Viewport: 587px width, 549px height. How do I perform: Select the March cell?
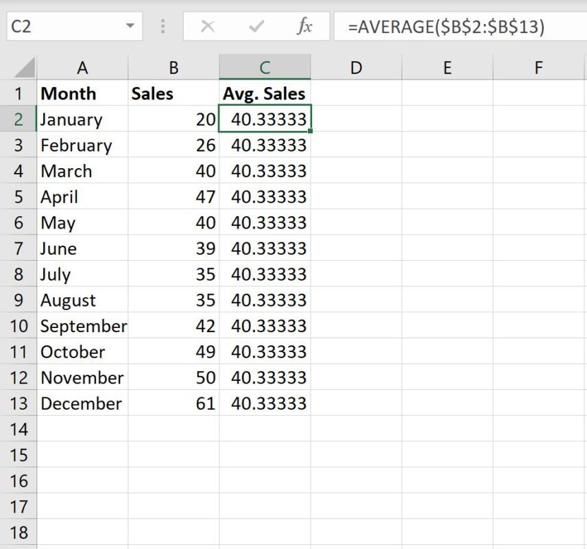pyautogui.click(x=82, y=171)
